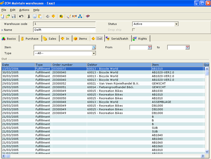Expand the Status dropdown

click(176, 24)
